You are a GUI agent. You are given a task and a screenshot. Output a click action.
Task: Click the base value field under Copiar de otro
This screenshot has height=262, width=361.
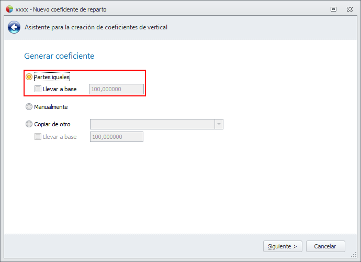[x=117, y=137]
